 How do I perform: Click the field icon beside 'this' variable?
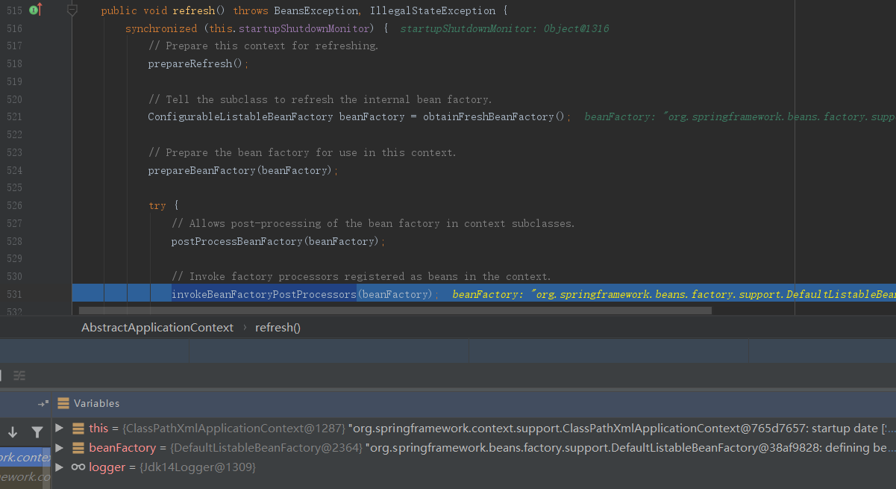tap(78, 429)
